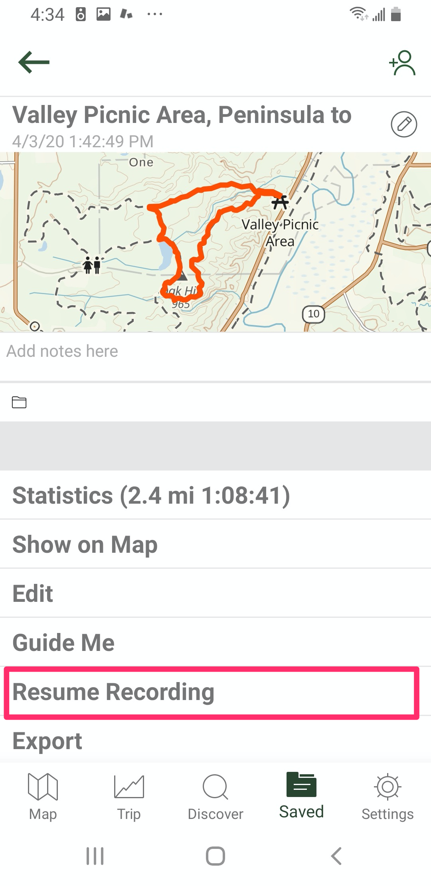The width and height of the screenshot is (431, 886).
Task: Tap the restroom marker on map
Action: coord(91,265)
